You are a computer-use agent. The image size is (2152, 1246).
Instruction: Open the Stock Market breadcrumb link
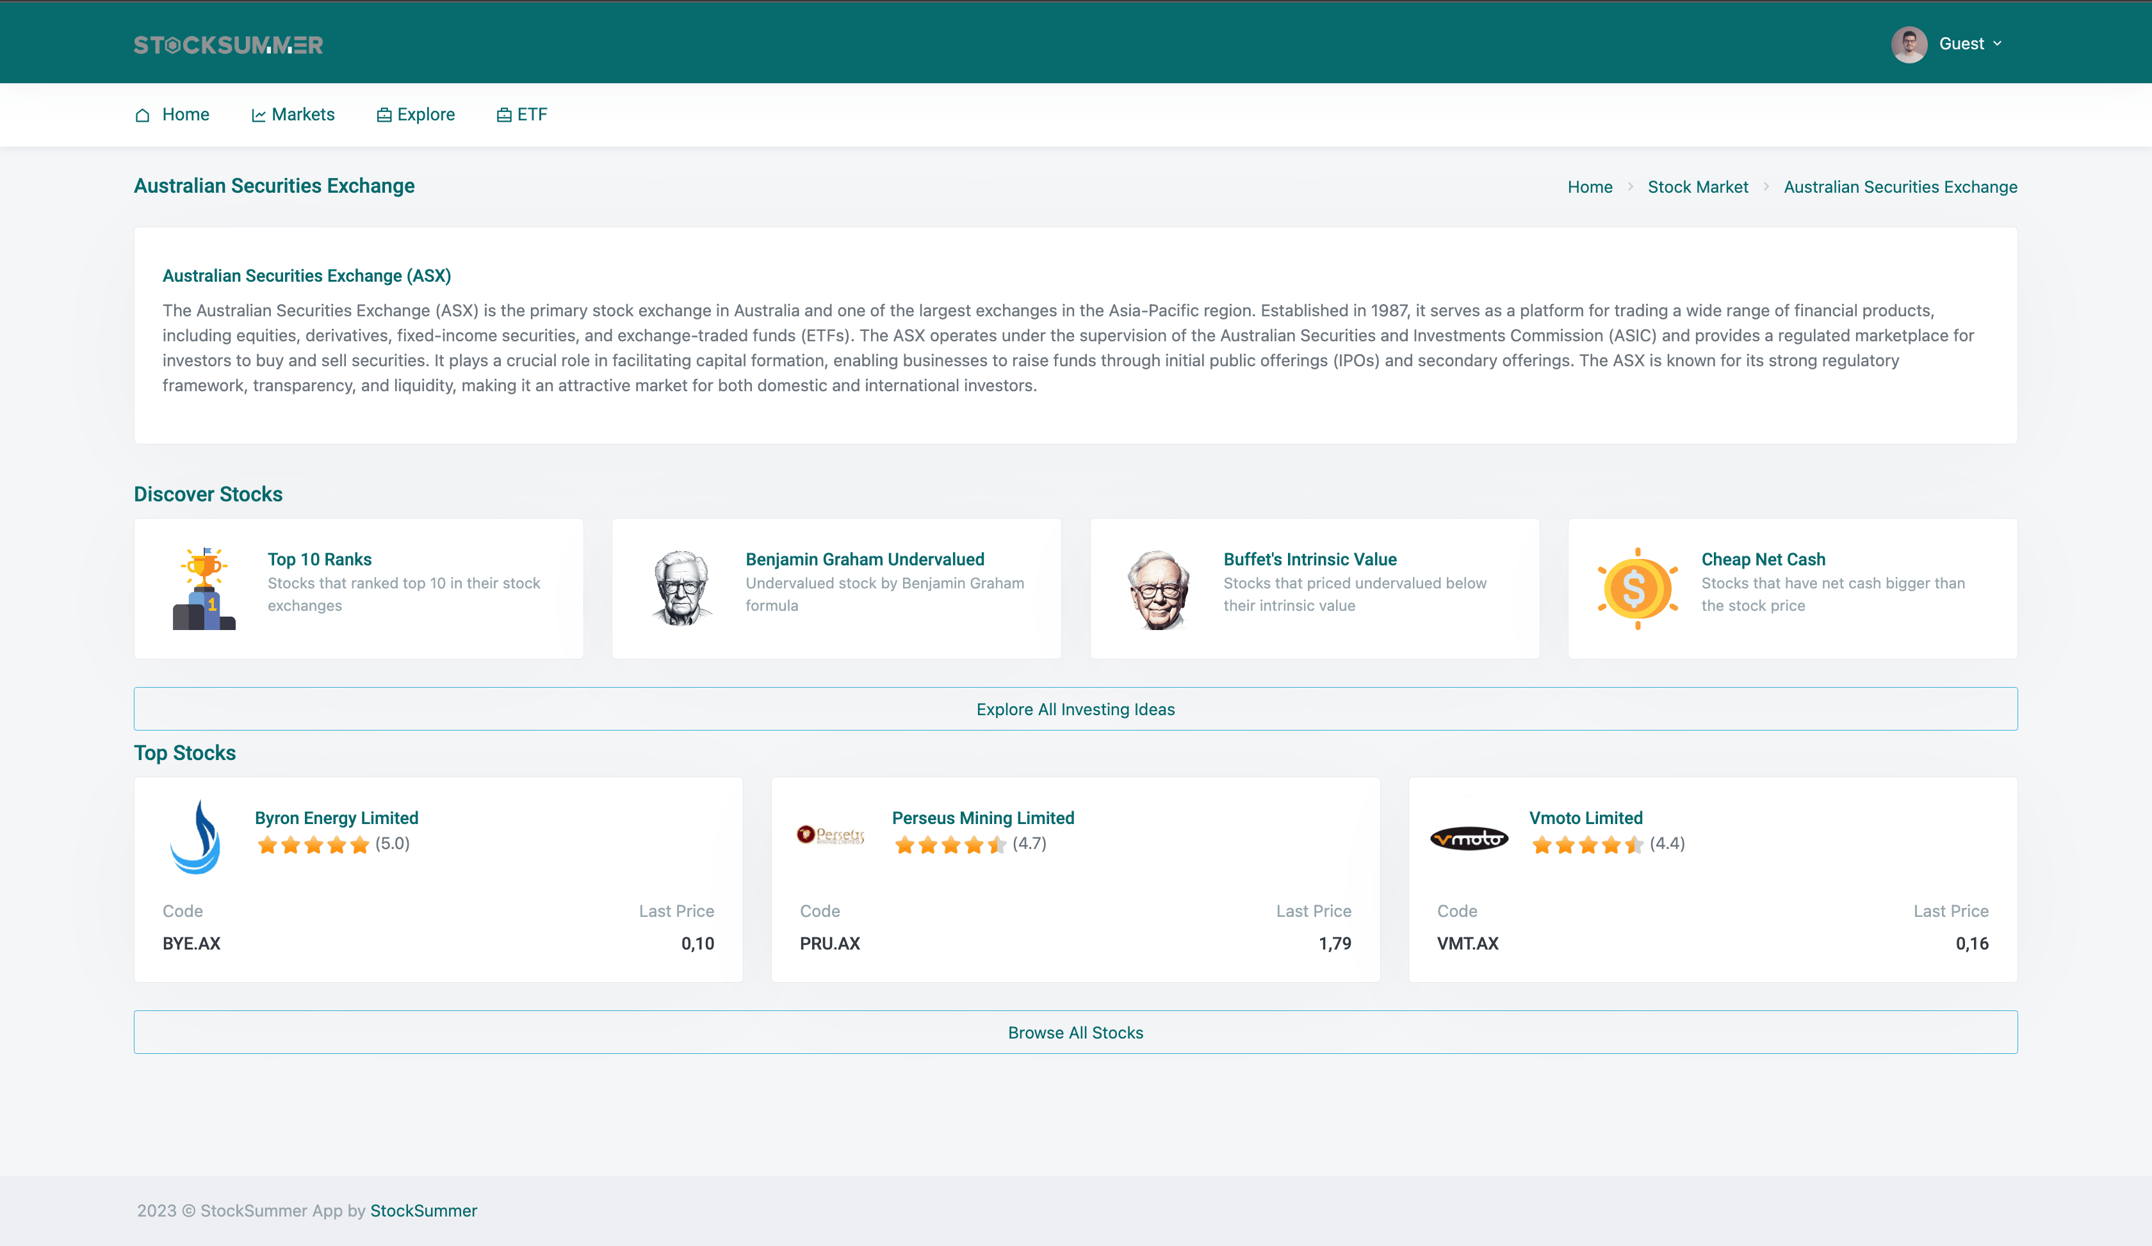1698,187
